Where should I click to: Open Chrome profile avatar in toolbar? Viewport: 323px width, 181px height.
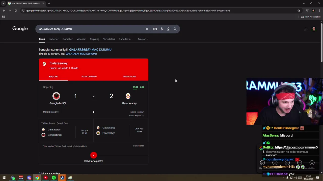click(x=313, y=11)
